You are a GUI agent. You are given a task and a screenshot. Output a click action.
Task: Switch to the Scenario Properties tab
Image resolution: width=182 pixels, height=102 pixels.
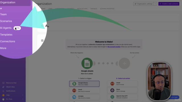point(107,9)
